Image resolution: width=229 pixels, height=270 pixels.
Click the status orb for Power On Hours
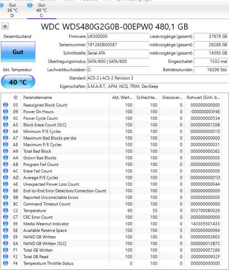coord(6,112)
